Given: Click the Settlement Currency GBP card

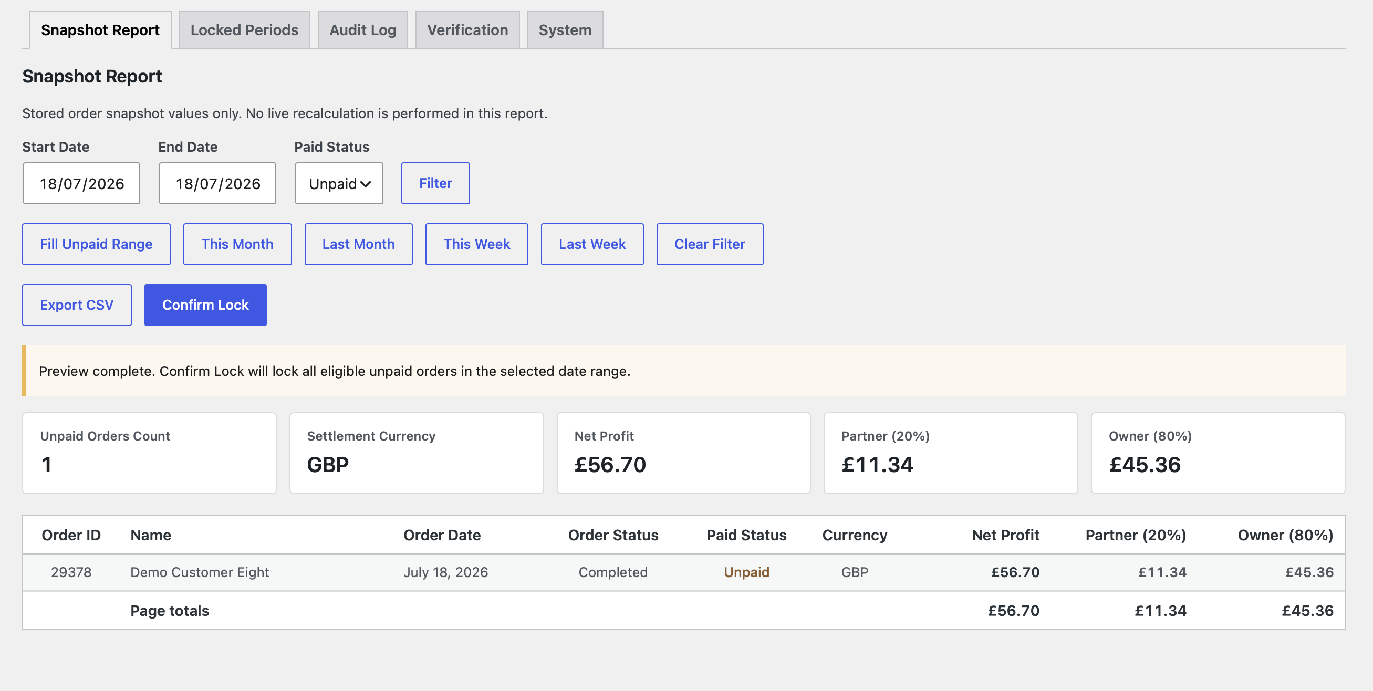Looking at the screenshot, I should (417, 453).
